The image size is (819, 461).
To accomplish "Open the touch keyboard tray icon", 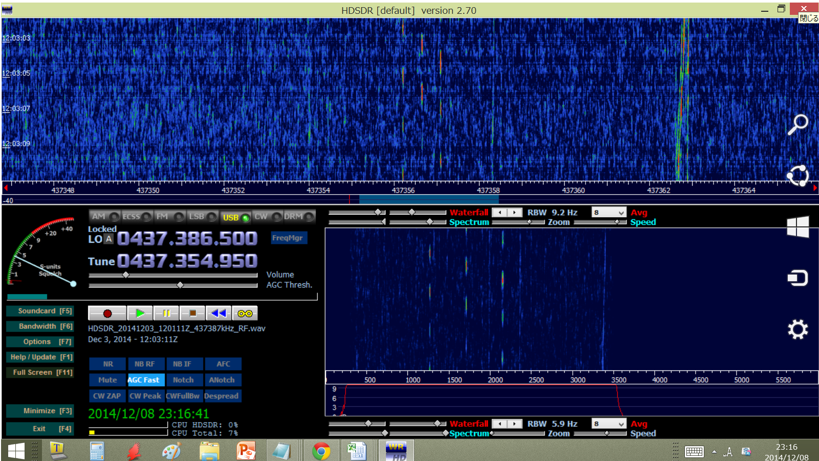I will coord(694,451).
